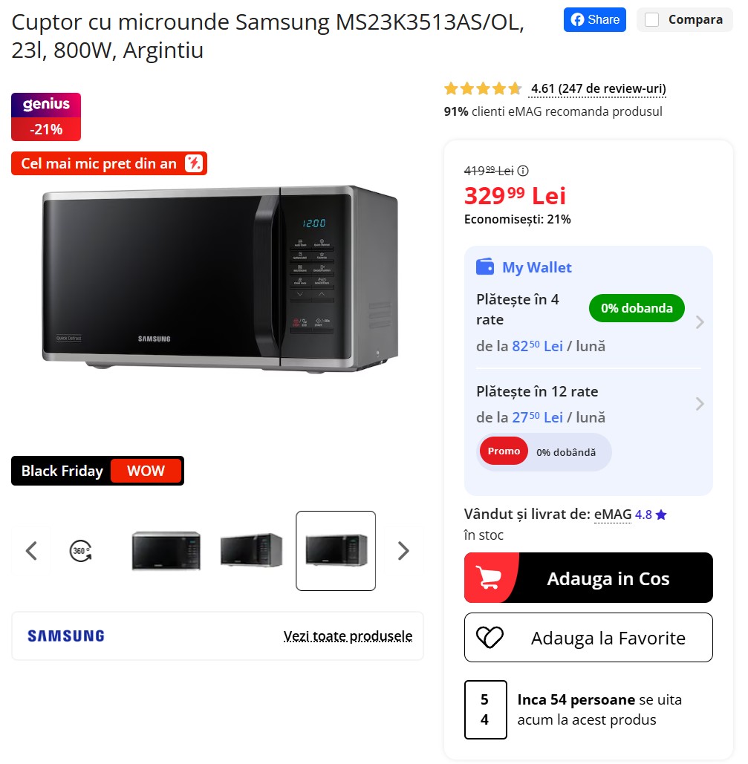Click the shopping cart icon
The height and width of the screenshot is (764, 748).
point(489,578)
